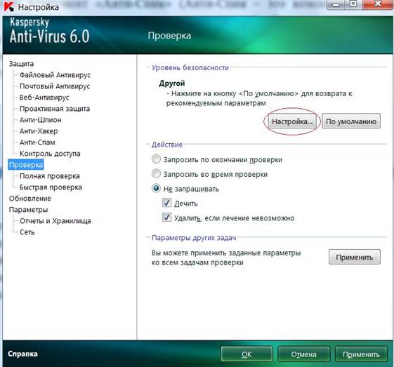Select Почтовый Антивирус tree item

coord(55,86)
